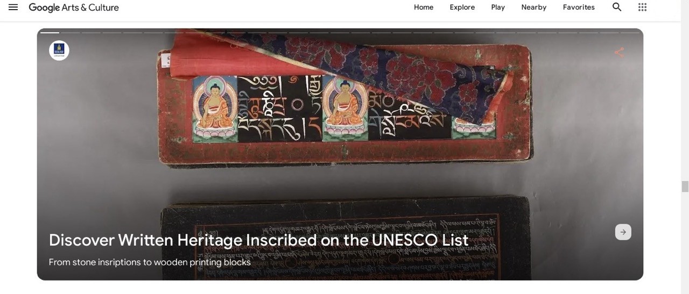Jump to the last story progress segment
This screenshot has height=294, width=689.
(630, 32)
